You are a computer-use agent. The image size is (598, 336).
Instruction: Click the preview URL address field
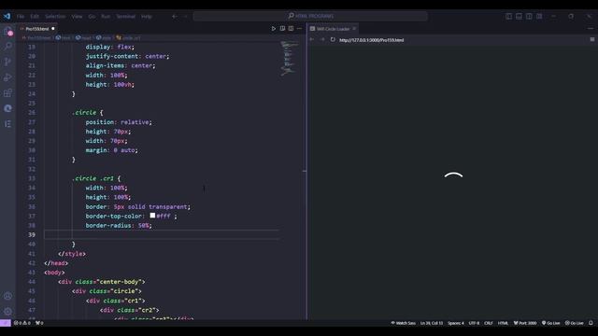372,40
